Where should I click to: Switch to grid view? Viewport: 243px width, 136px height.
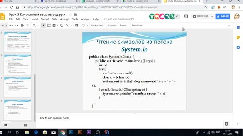point(25,125)
